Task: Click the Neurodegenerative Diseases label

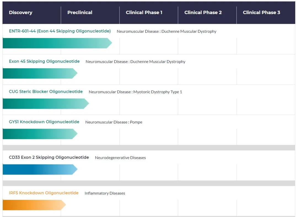Action: tap(120, 158)
